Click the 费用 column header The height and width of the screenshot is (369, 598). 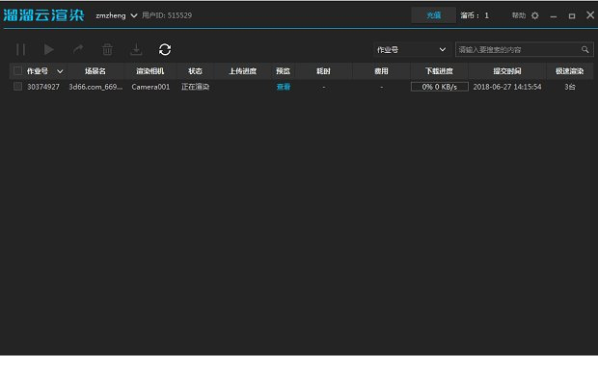(381, 71)
